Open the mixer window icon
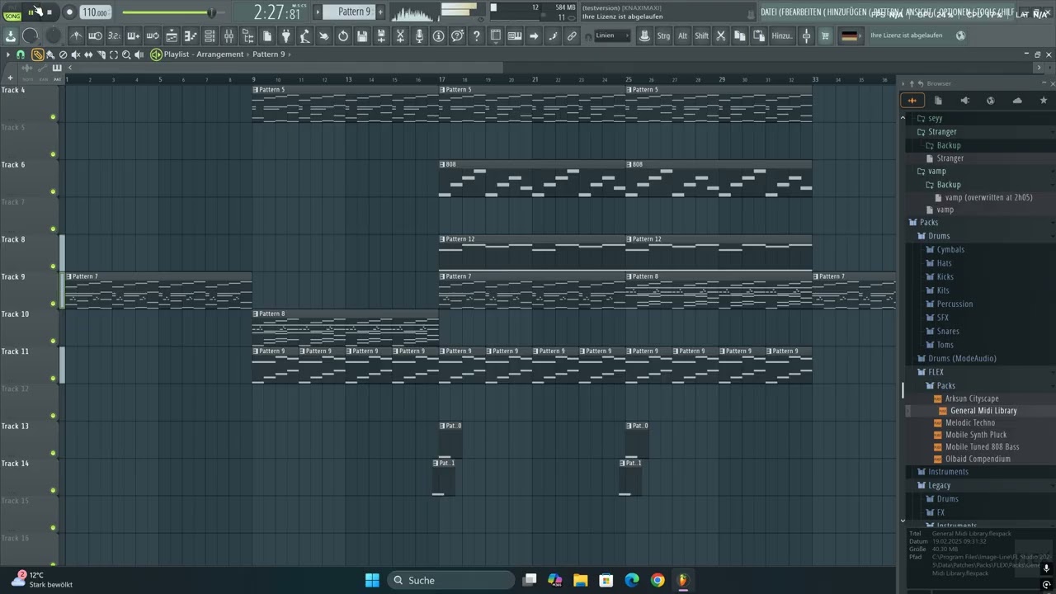This screenshot has width=1056, height=594. 229,35
